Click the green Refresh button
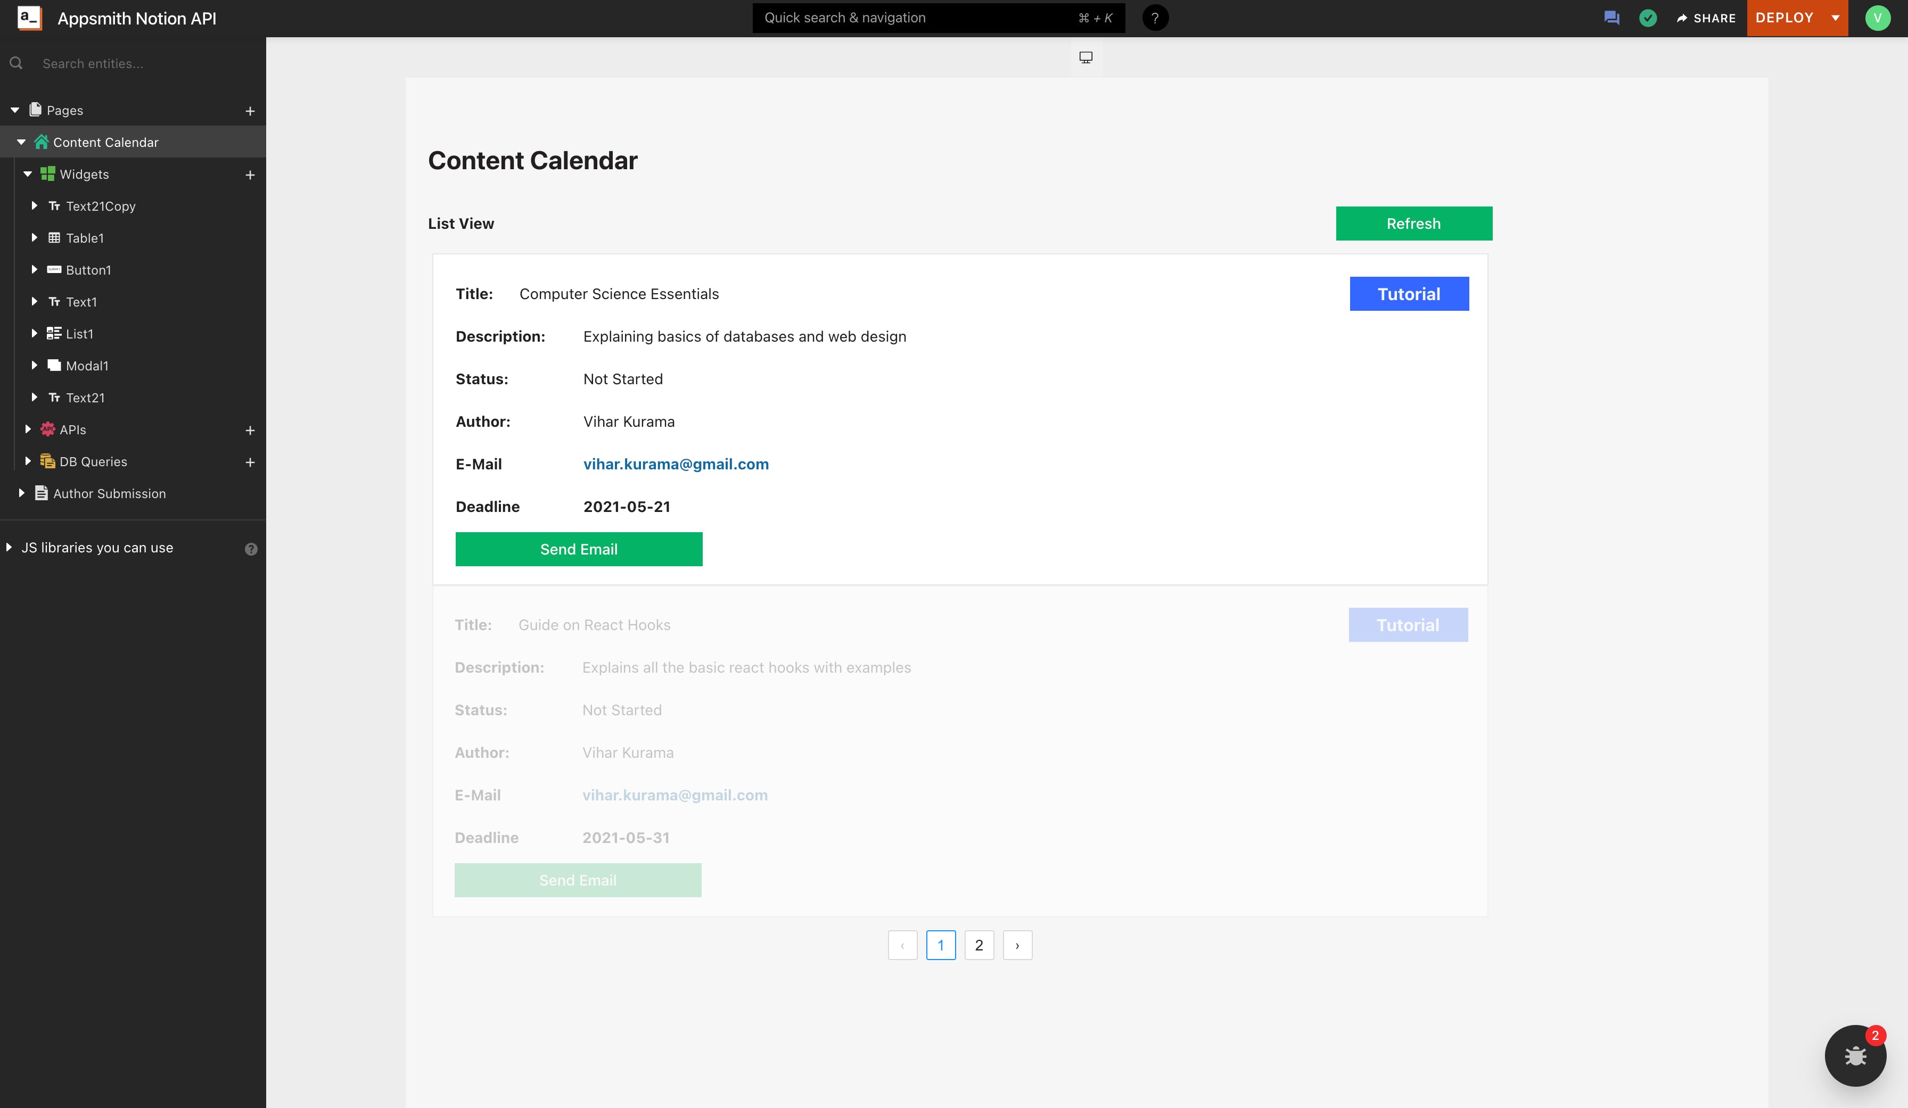The height and width of the screenshot is (1108, 1908). click(x=1413, y=224)
